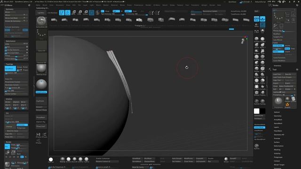Open the Material menu
The height and width of the screenshot is (169, 301).
point(114,5)
